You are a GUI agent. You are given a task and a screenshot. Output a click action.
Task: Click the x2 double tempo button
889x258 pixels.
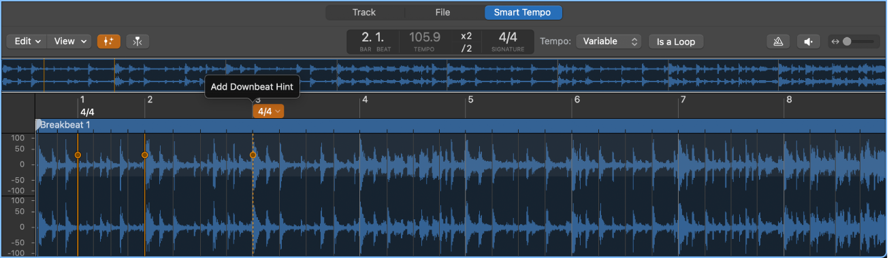466,35
